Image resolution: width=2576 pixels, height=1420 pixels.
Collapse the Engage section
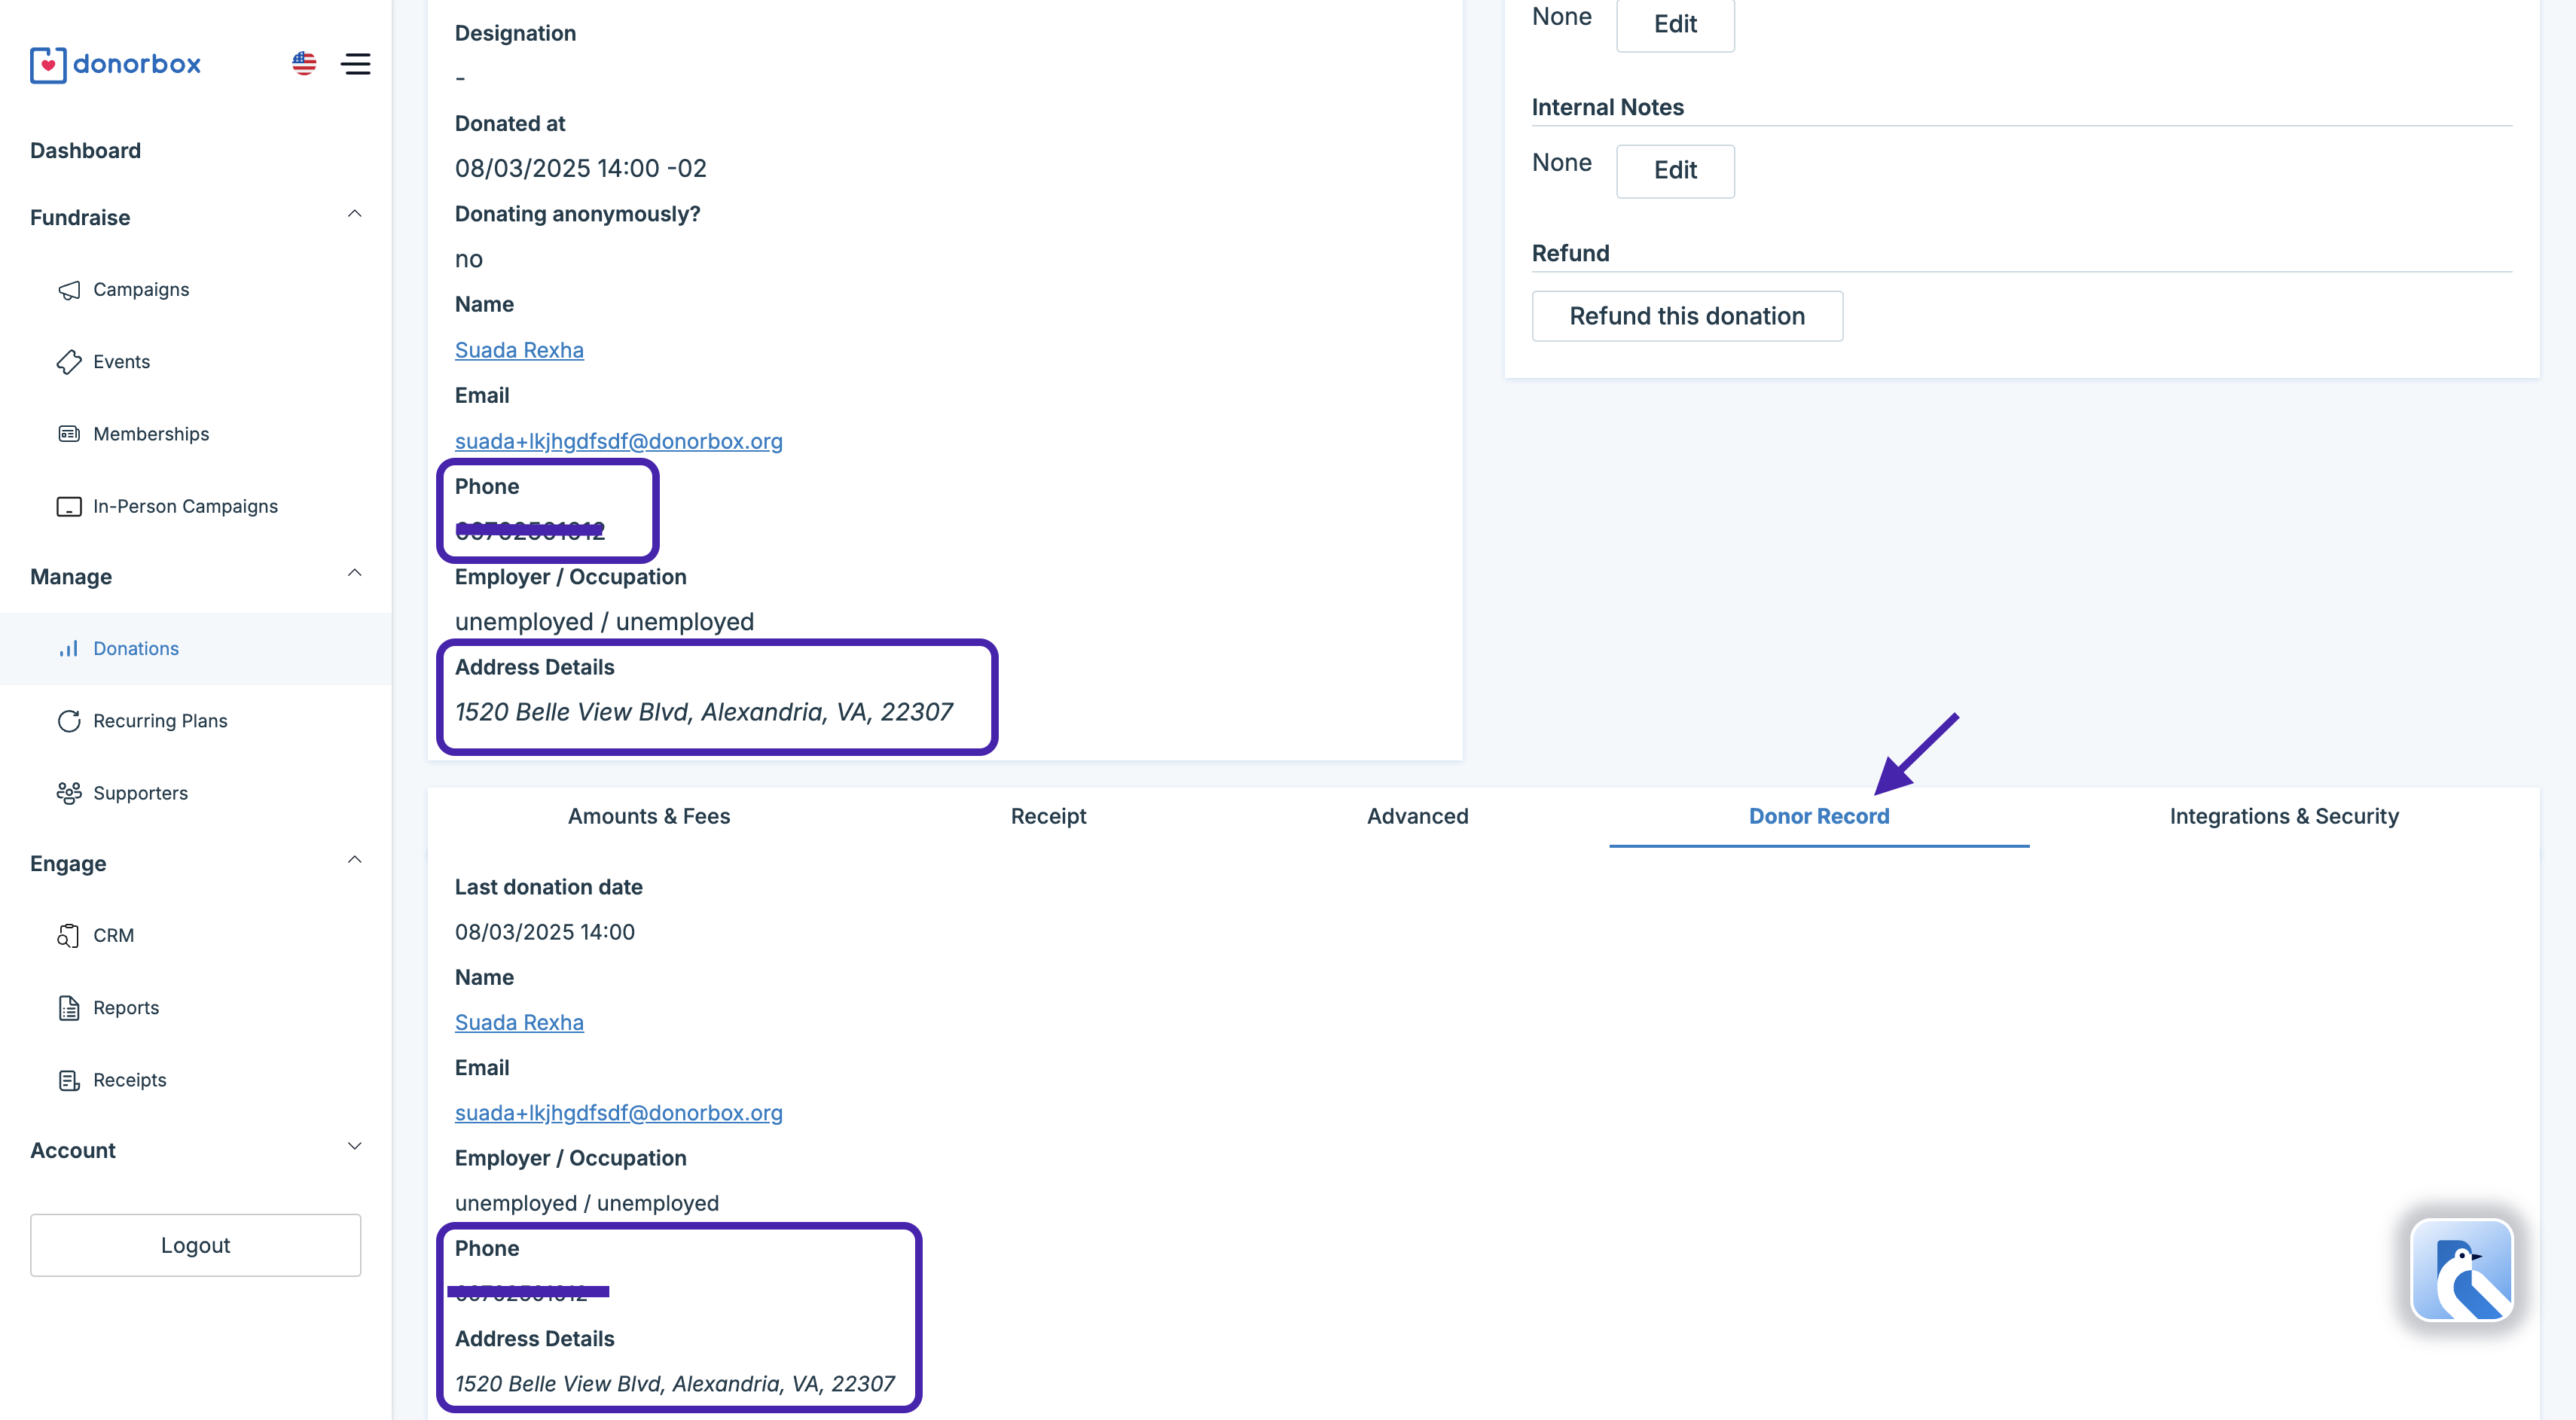(354, 861)
